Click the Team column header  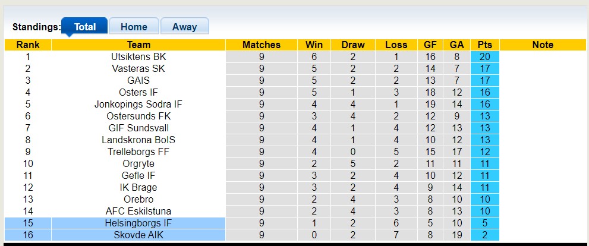138,45
